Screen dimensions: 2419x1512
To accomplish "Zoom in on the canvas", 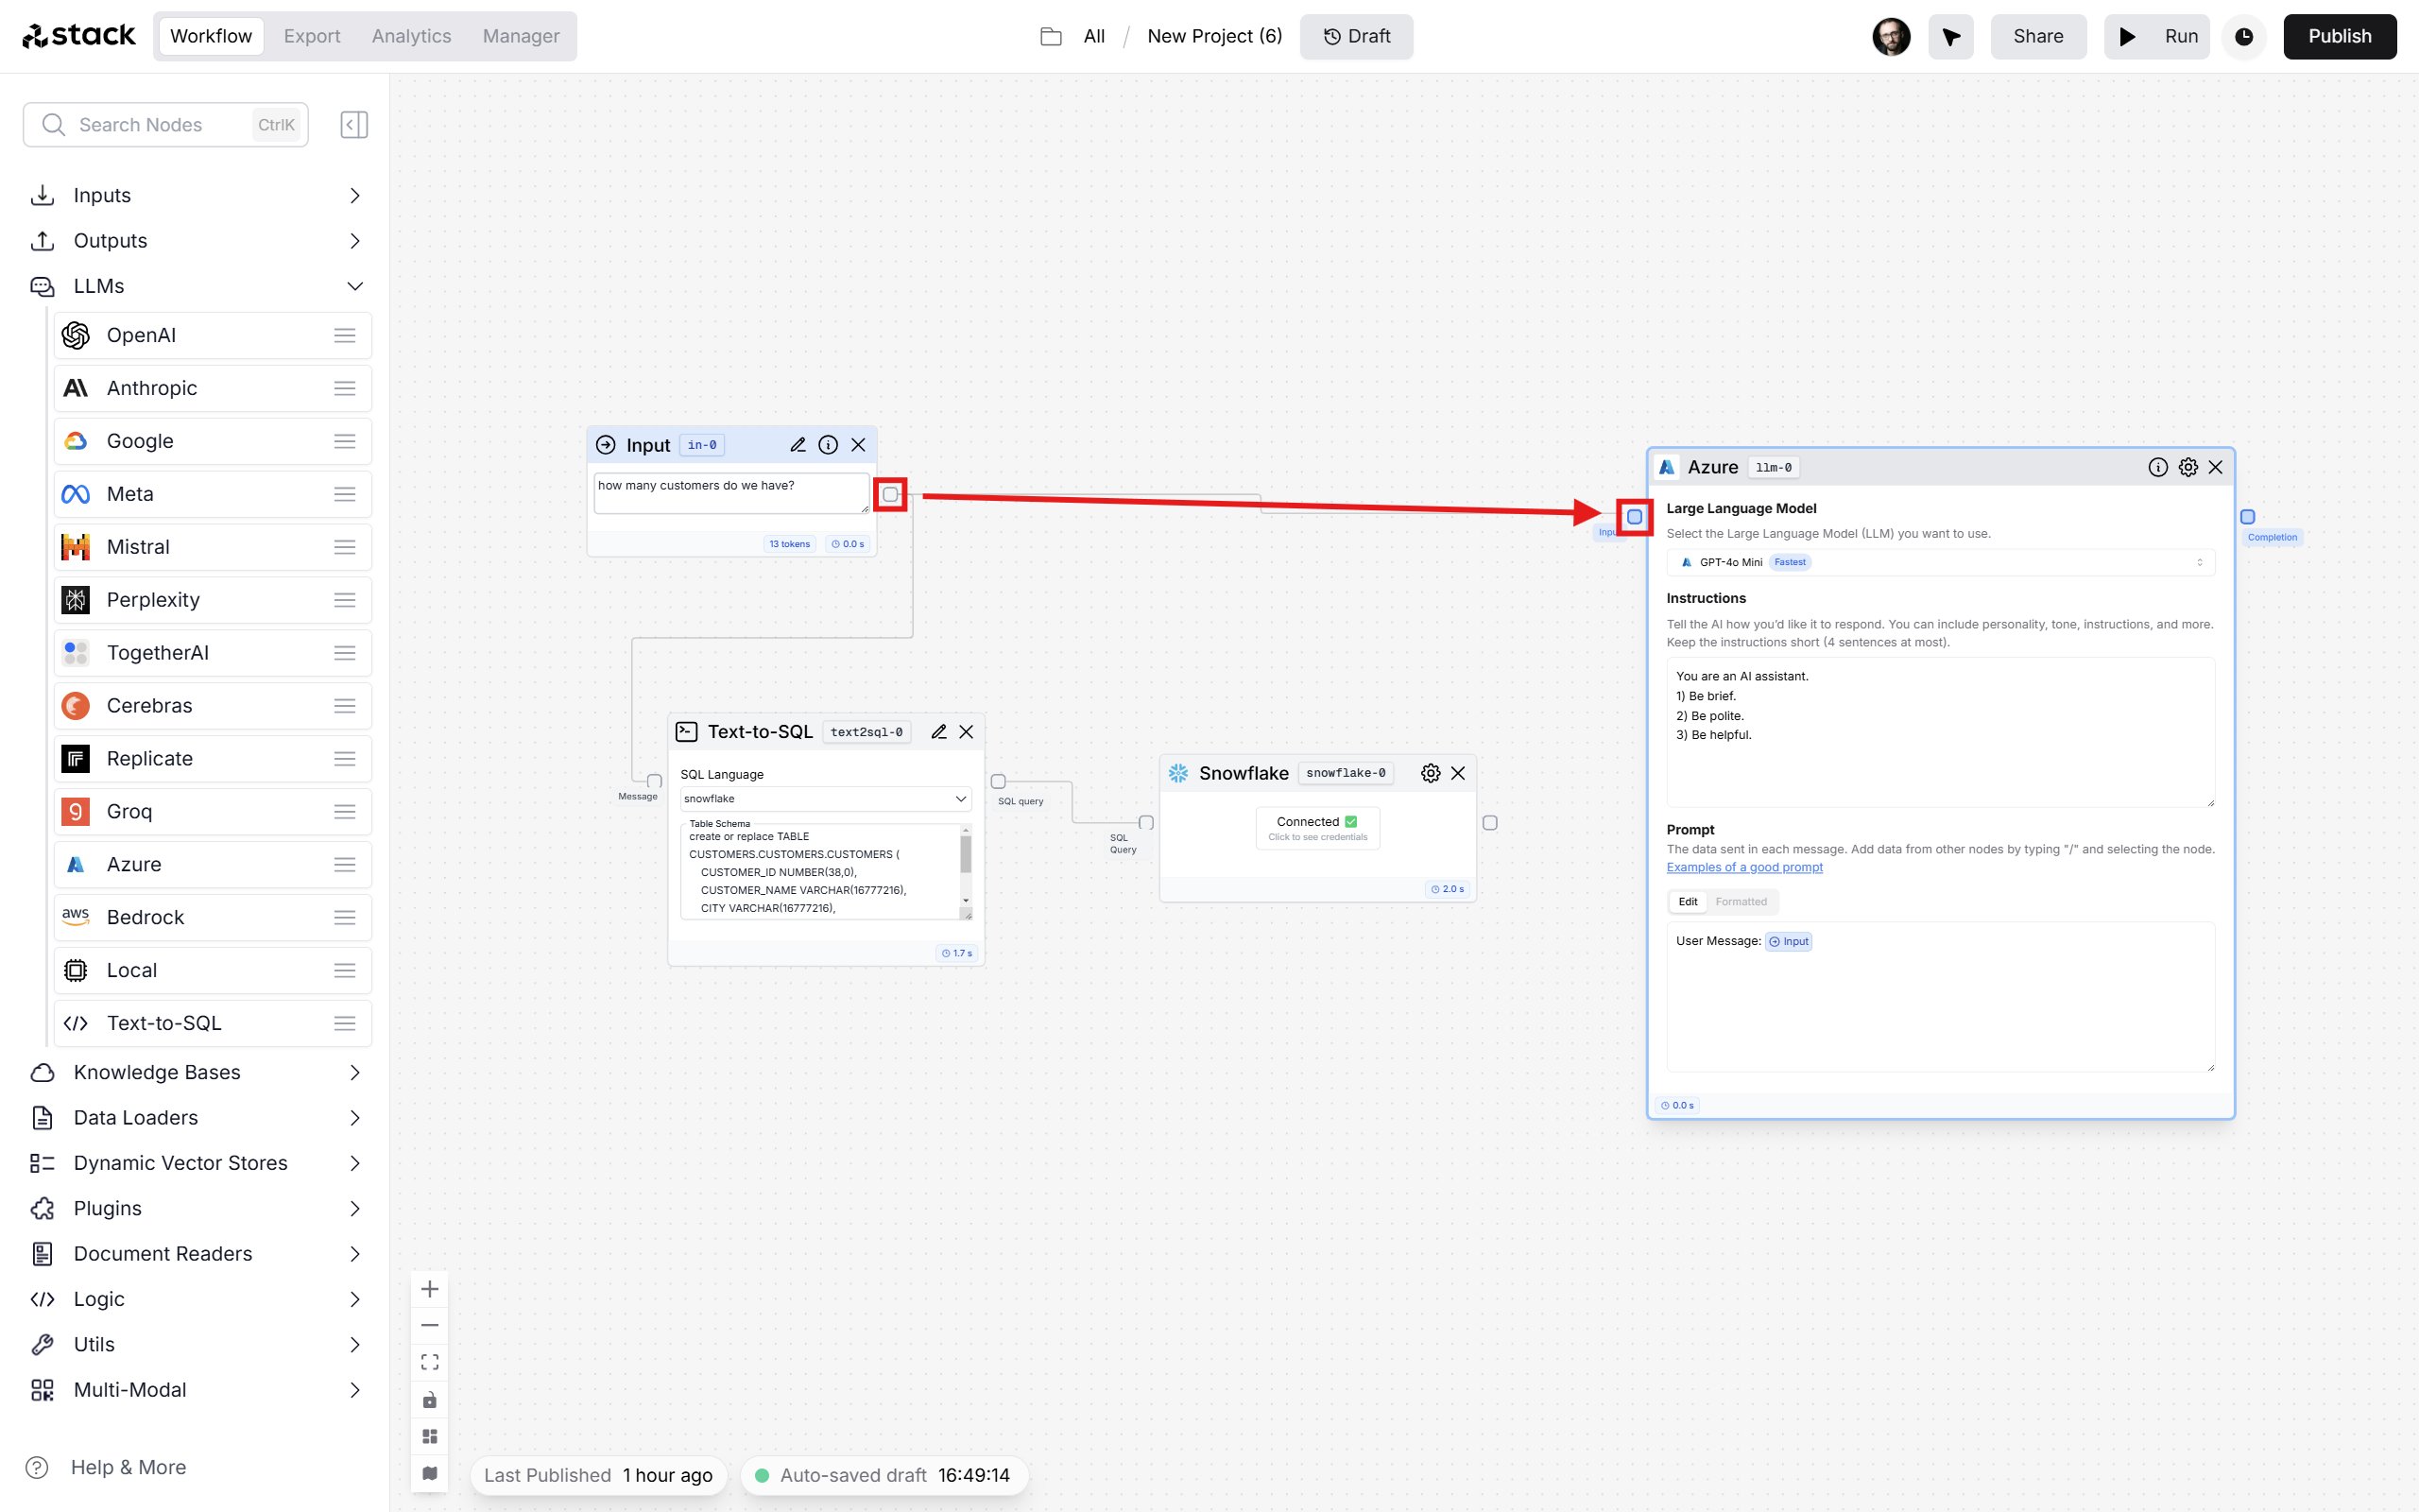I will [430, 1289].
